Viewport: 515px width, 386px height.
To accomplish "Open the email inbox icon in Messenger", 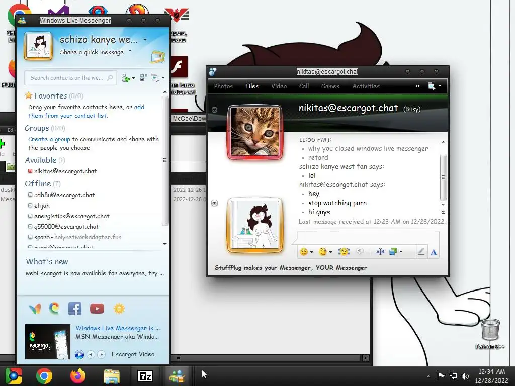I will 157,57.
